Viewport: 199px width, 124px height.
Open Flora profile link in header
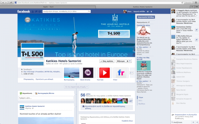127,12
